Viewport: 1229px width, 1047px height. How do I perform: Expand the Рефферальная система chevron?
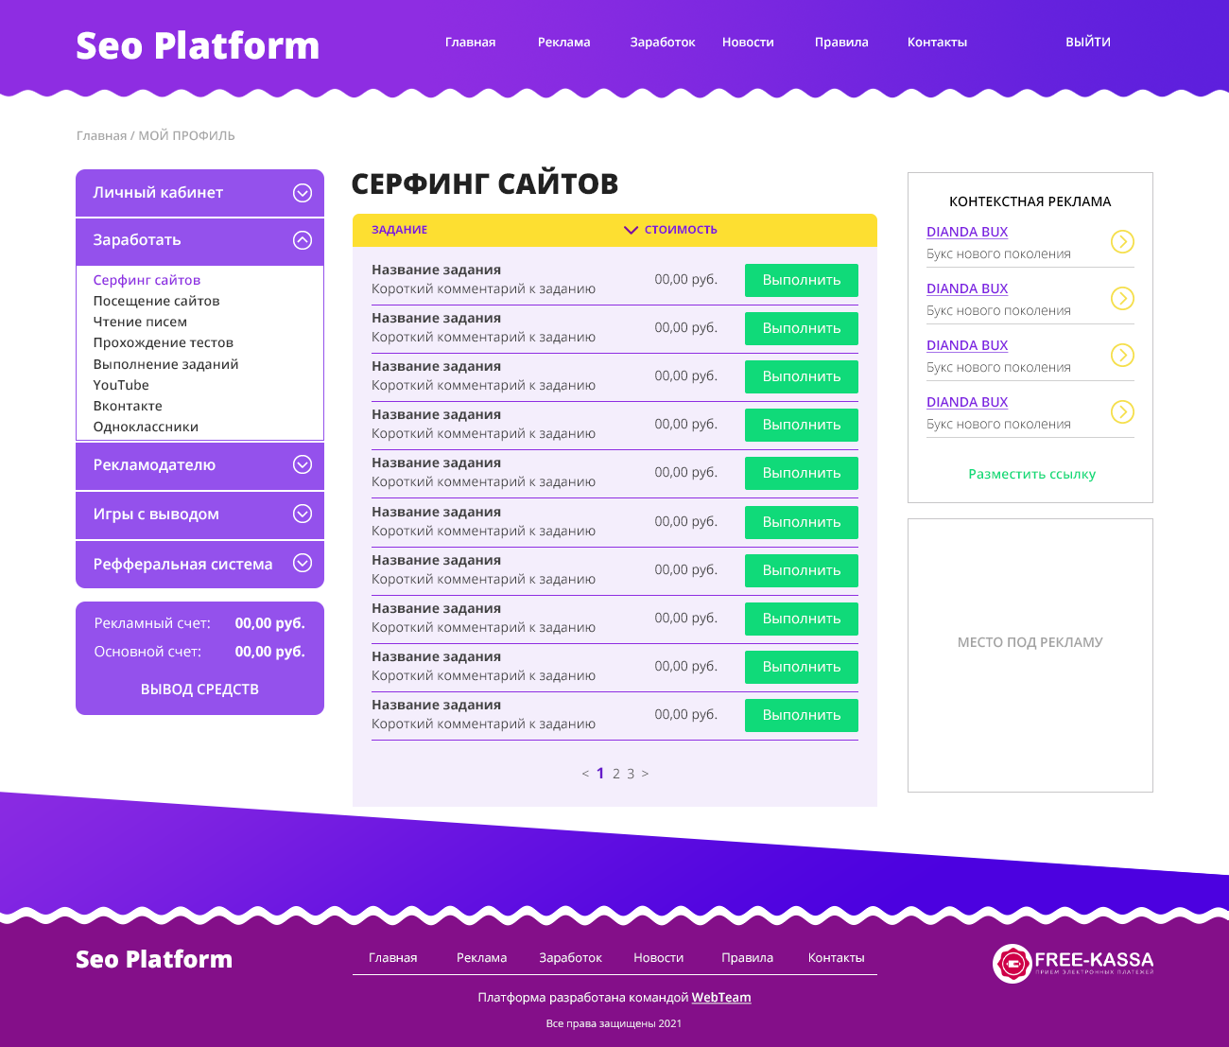(x=303, y=563)
